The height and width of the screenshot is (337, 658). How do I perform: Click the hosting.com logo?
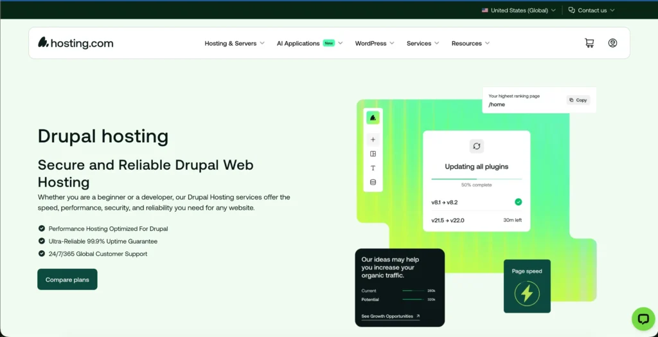point(76,43)
